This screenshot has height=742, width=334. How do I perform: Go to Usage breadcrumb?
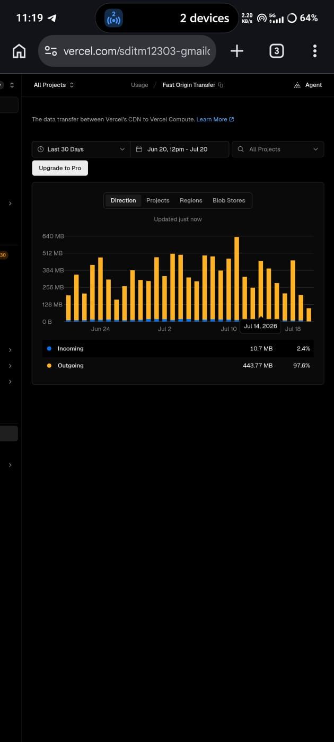click(139, 85)
